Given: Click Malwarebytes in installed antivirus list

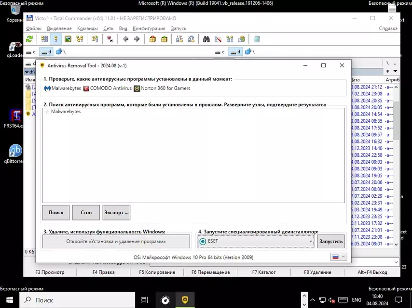Looking at the screenshot, I should (x=63, y=89).
